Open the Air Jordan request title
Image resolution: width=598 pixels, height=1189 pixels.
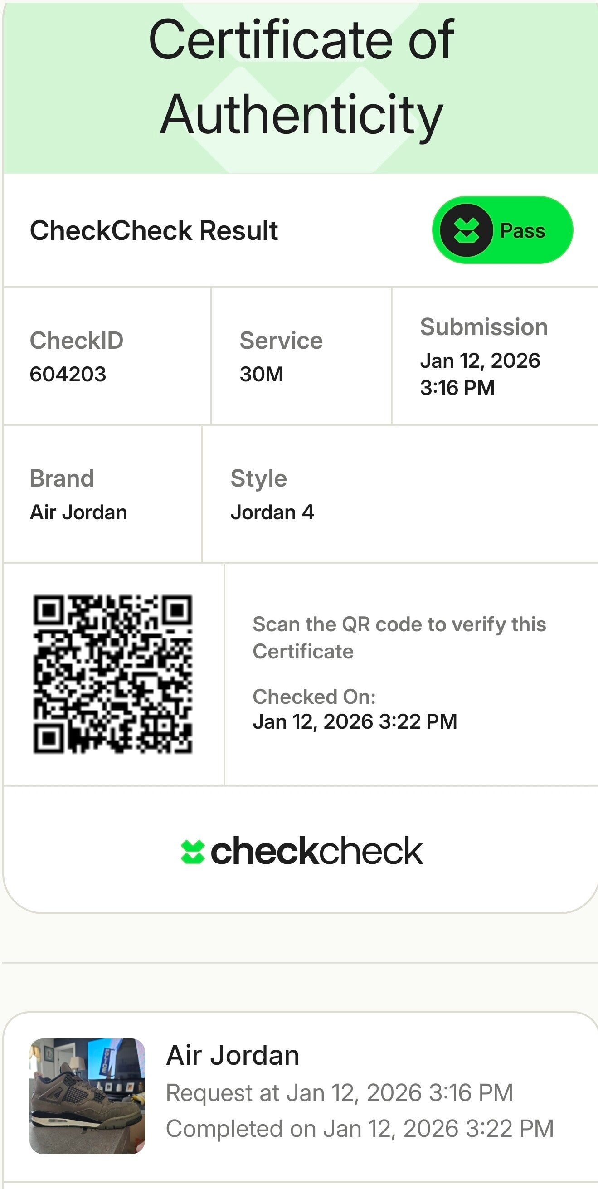[233, 1055]
